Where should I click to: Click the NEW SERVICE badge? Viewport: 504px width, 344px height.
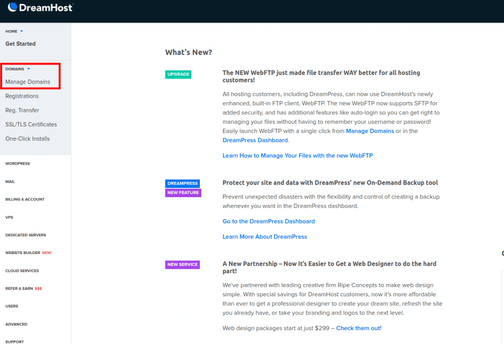[x=182, y=264]
